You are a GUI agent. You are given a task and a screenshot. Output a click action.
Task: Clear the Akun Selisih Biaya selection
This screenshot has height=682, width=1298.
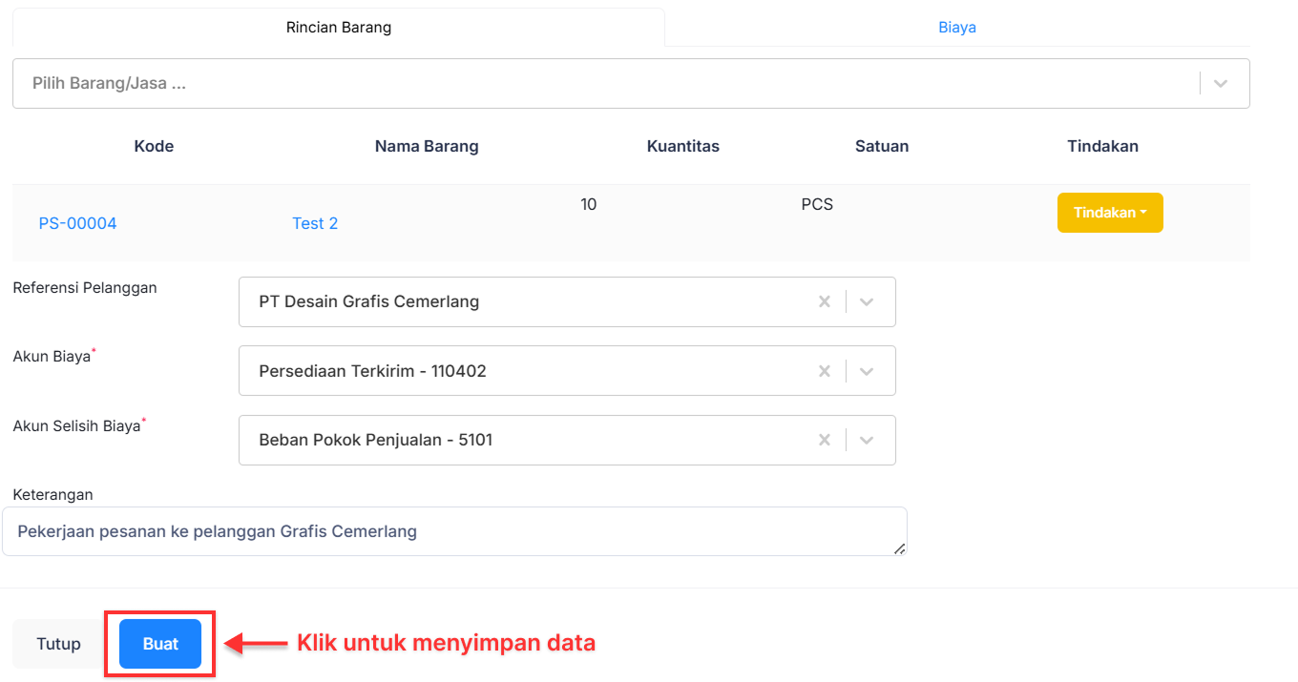825,440
